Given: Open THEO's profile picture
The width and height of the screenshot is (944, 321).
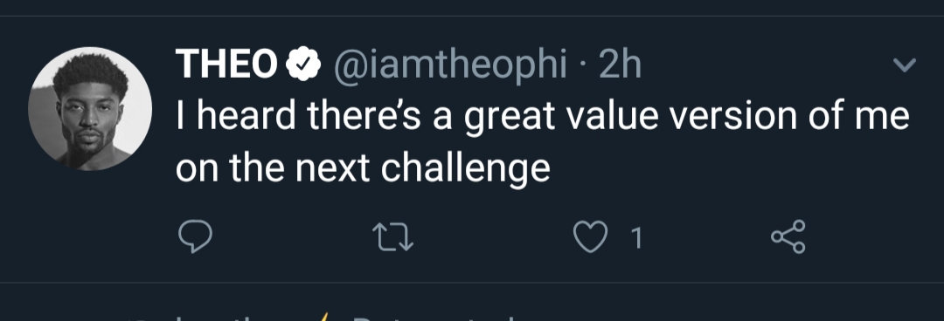Looking at the screenshot, I should 90,109.
